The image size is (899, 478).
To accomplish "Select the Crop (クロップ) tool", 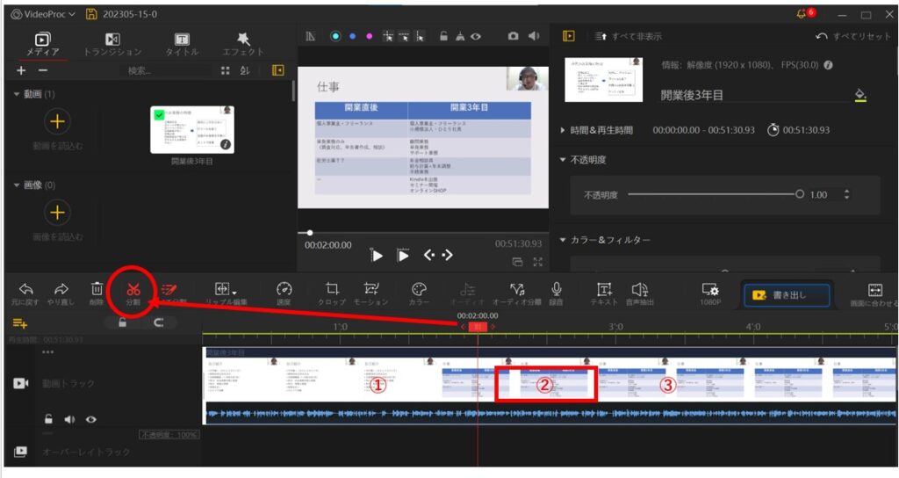I will (x=332, y=288).
